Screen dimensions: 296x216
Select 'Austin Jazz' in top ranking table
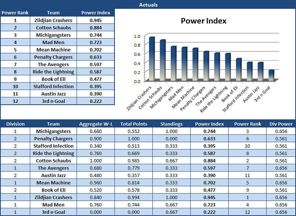pyautogui.click(x=53, y=94)
